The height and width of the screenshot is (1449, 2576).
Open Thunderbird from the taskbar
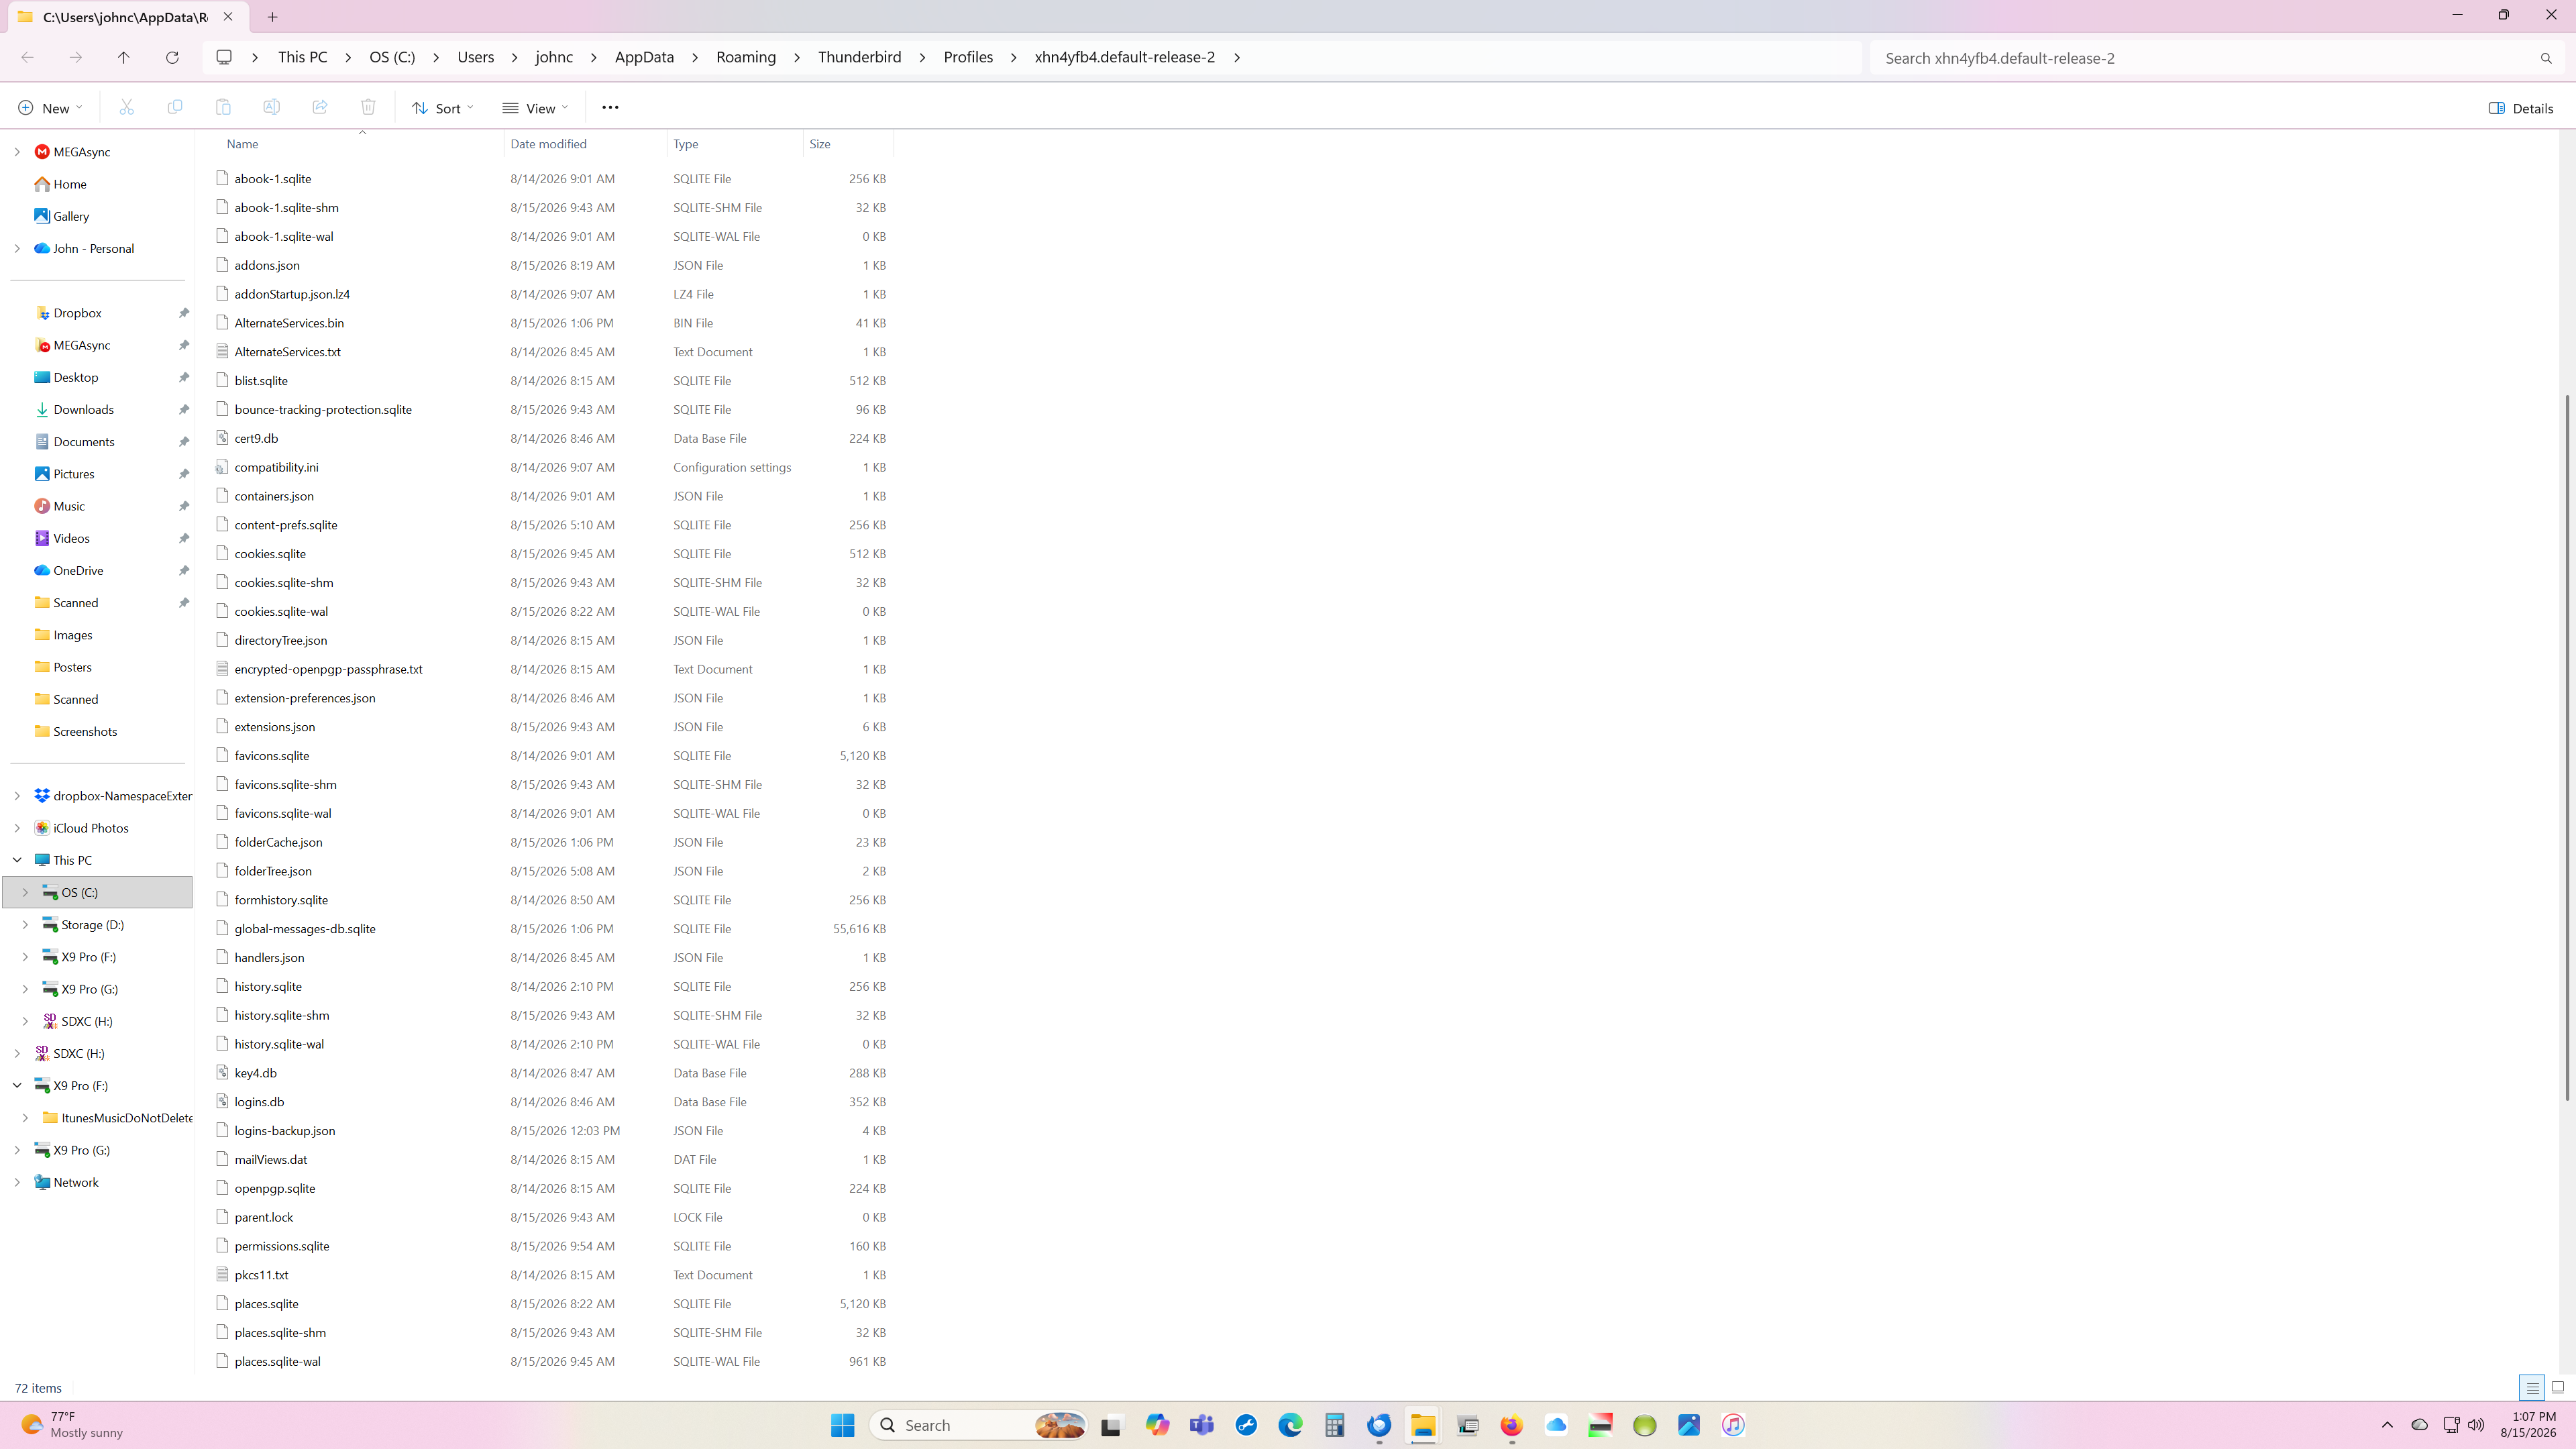tap(1379, 1425)
